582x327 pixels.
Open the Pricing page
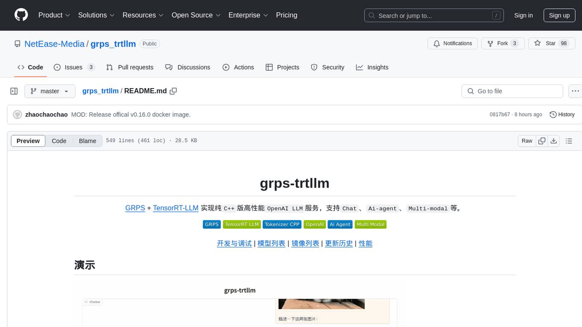287,15
